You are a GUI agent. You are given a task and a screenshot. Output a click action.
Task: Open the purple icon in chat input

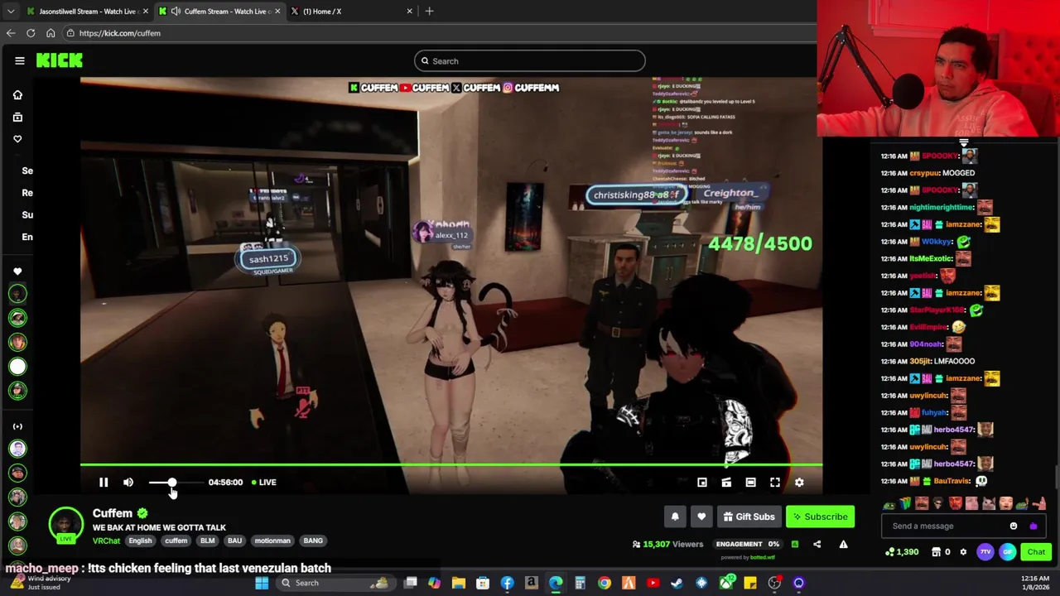click(1033, 526)
